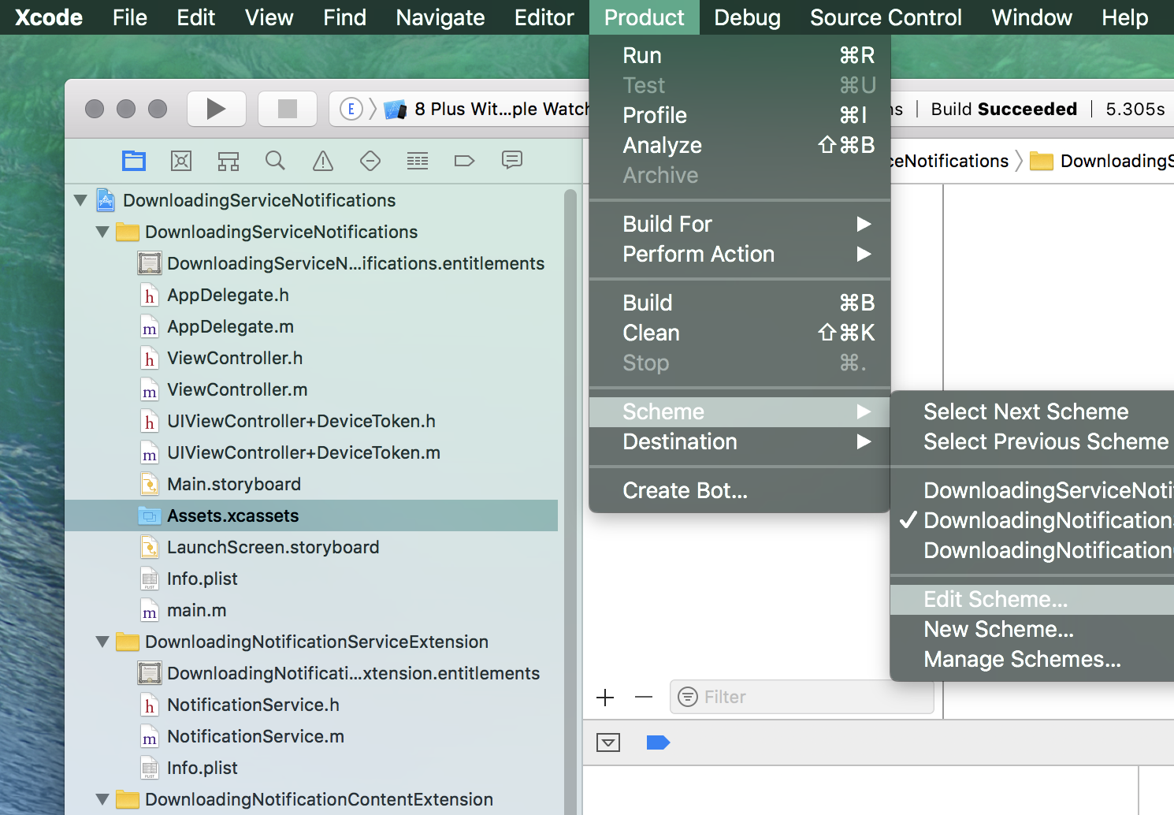Choose Select Next Scheme
1174x815 pixels.
coord(1032,411)
